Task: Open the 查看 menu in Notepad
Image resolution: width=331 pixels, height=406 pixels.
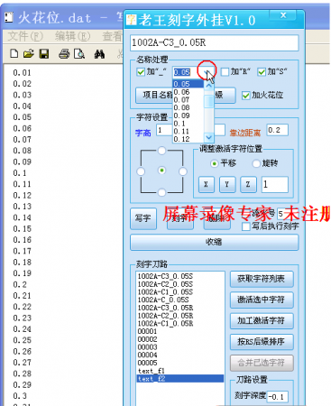Action: click(x=112, y=36)
